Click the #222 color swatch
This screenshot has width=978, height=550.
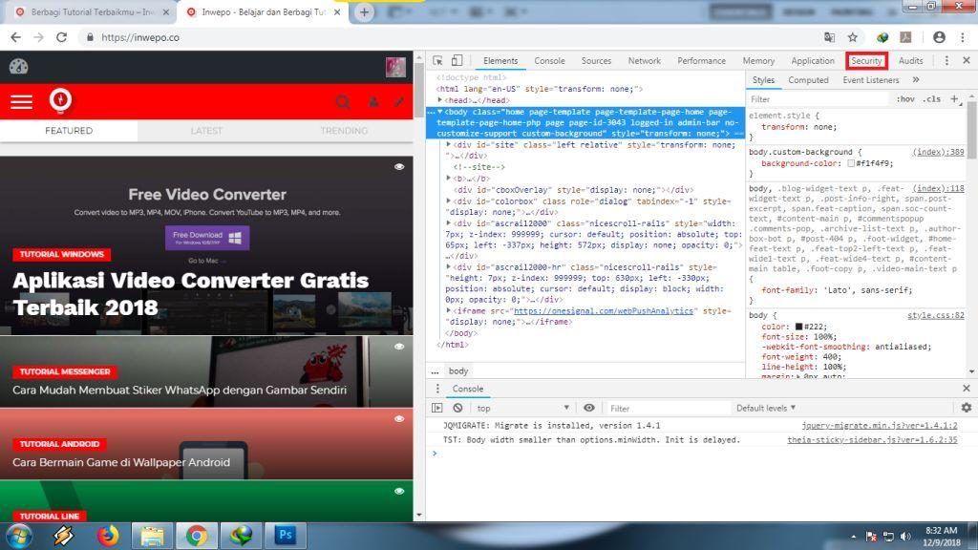point(798,327)
